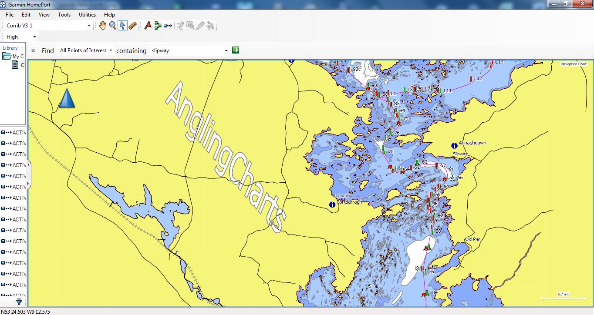Click the Annaghdown place name
The height and width of the screenshot is (315, 594).
pos(472,143)
